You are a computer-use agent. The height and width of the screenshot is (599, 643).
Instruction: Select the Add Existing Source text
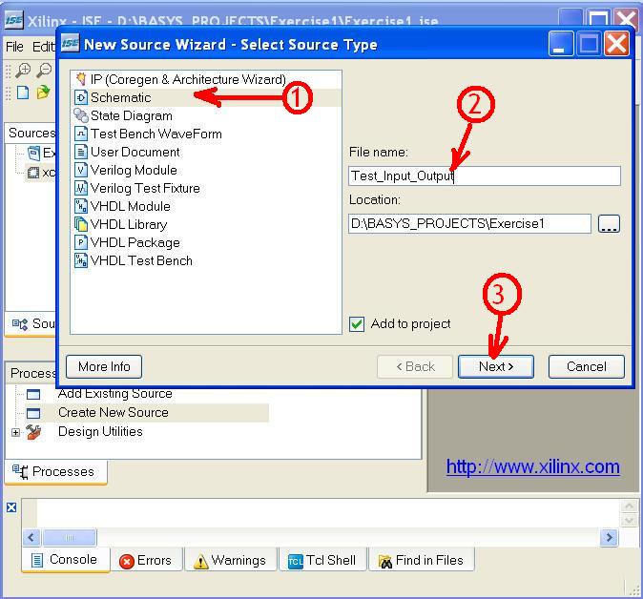pos(115,394)
